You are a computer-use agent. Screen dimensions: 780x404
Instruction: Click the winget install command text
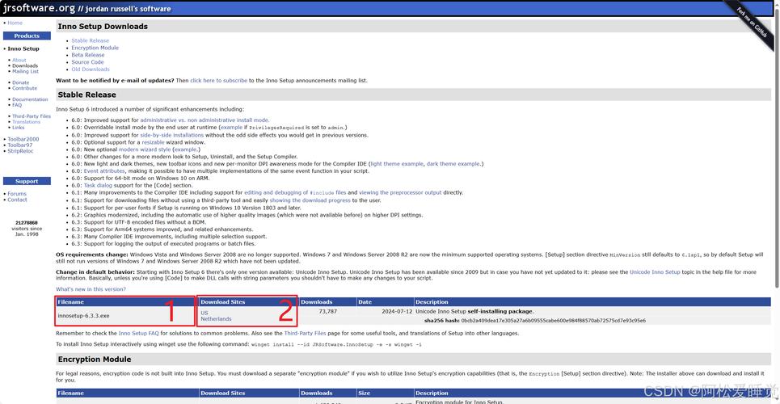336,344
